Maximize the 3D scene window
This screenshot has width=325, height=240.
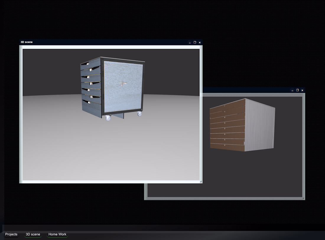tap(195, 42)
